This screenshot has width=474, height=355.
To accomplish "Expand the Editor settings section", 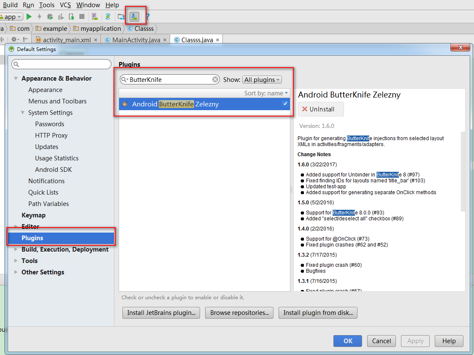I will pos(16,227).
